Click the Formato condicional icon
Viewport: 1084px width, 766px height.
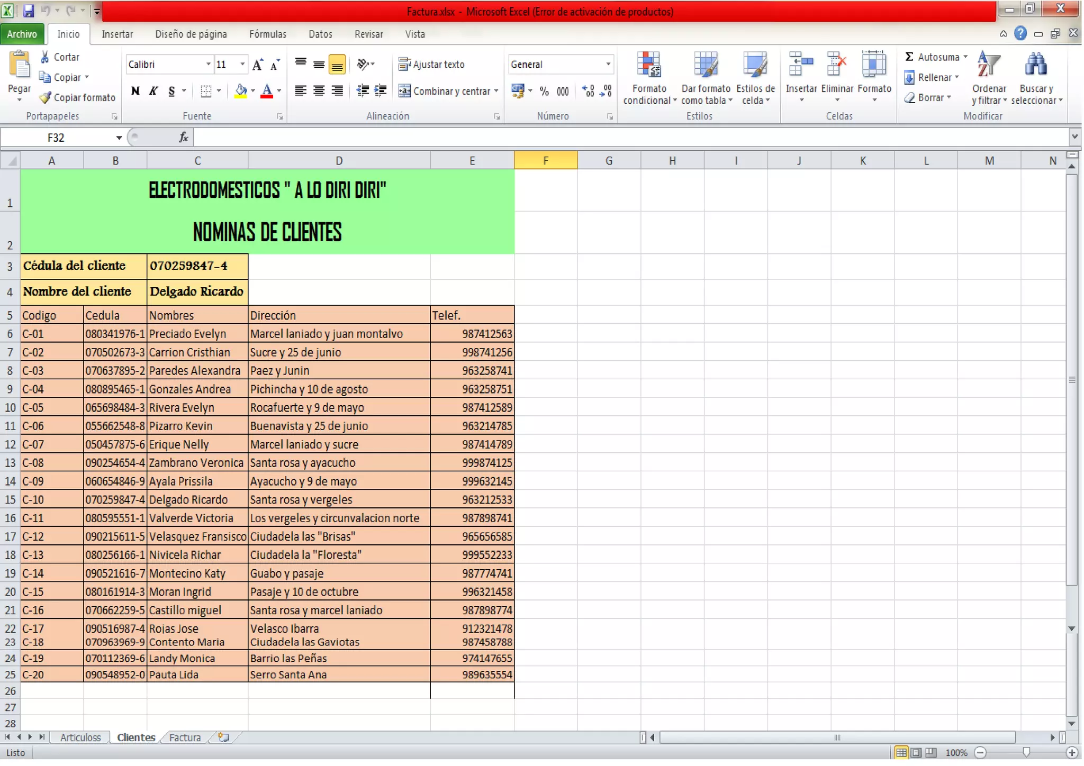click(648, 66)
